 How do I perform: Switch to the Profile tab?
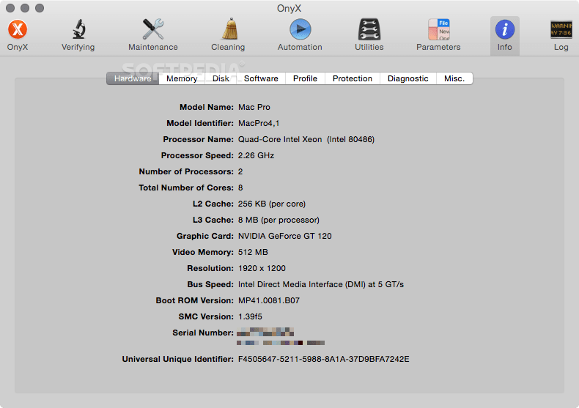click(x=306, y=78)
